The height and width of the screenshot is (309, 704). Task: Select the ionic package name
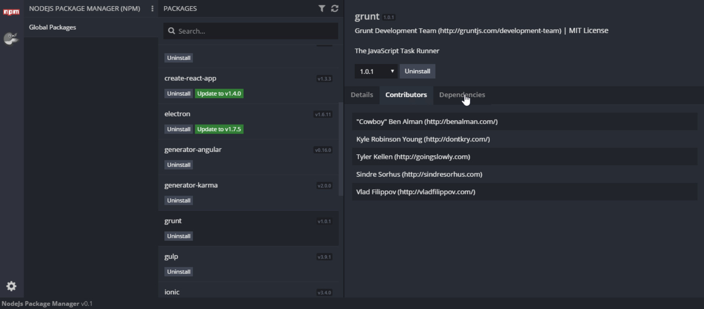click(172, 292)
